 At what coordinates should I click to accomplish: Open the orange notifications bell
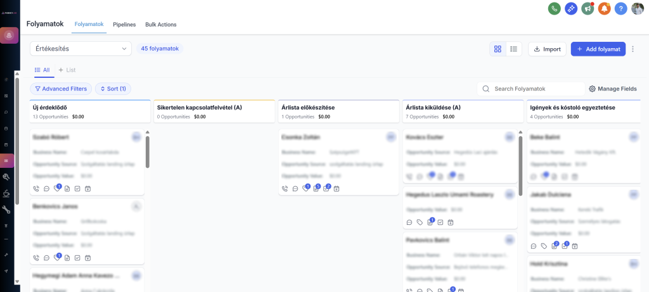pyautogui.click(x=604, y=9)
